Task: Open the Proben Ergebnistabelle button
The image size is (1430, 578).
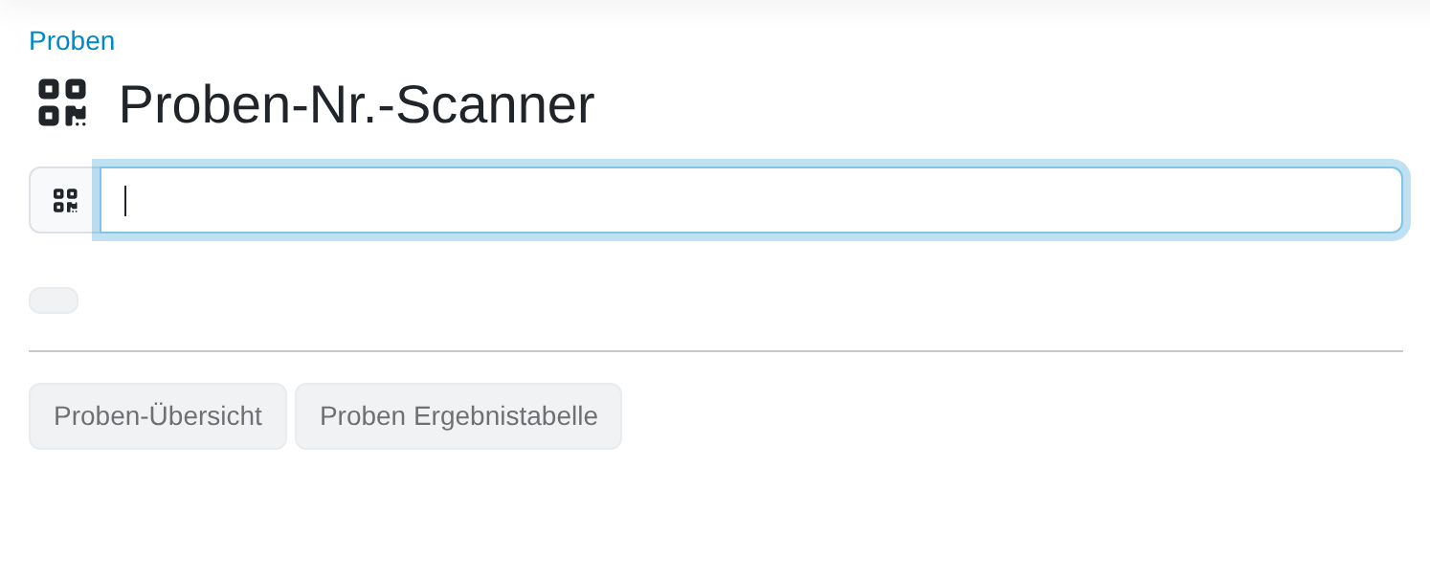Action: click(458, 416)
